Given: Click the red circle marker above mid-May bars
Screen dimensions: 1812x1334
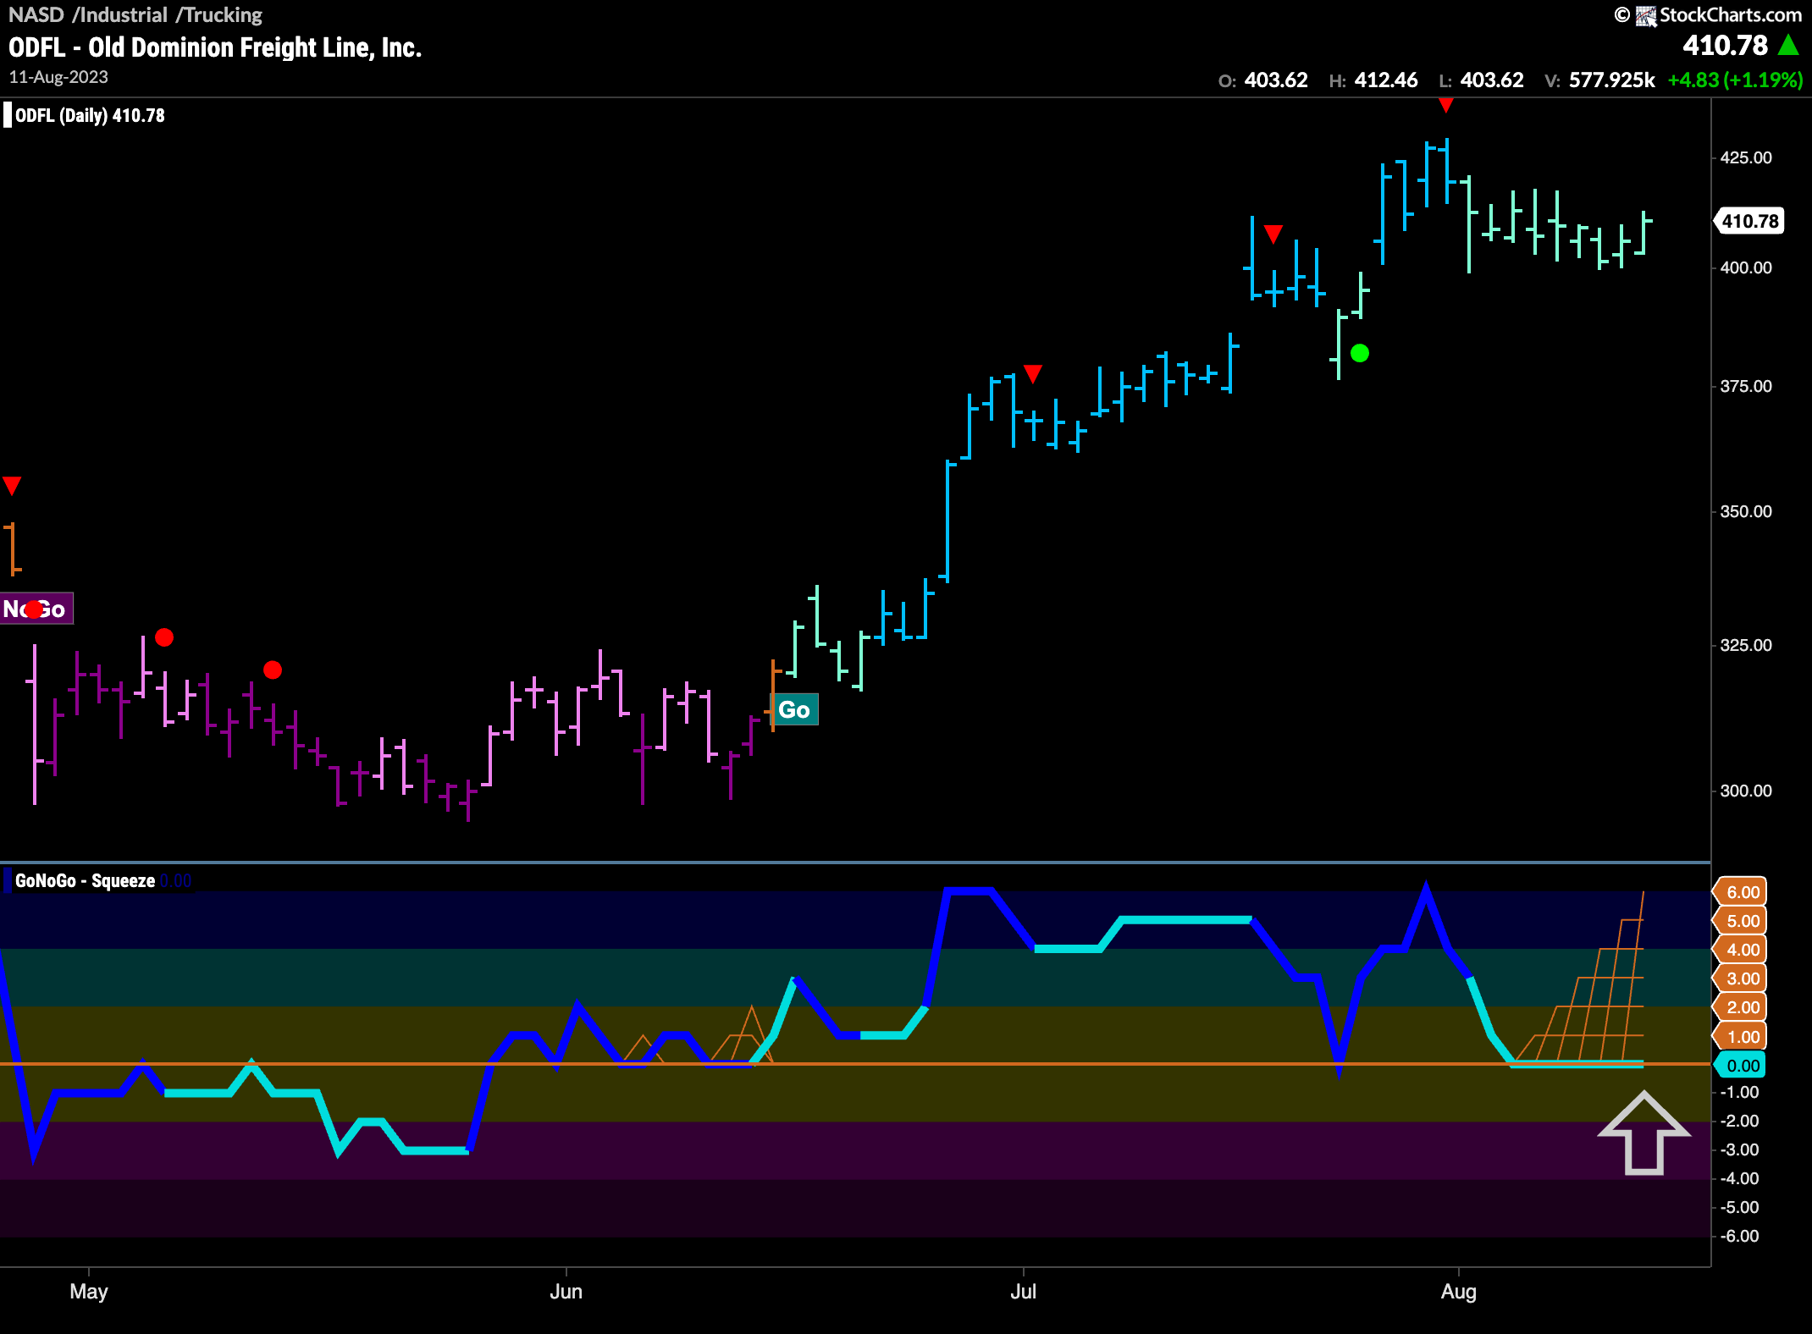Looking at the screenshot, I should pos(273,670).
